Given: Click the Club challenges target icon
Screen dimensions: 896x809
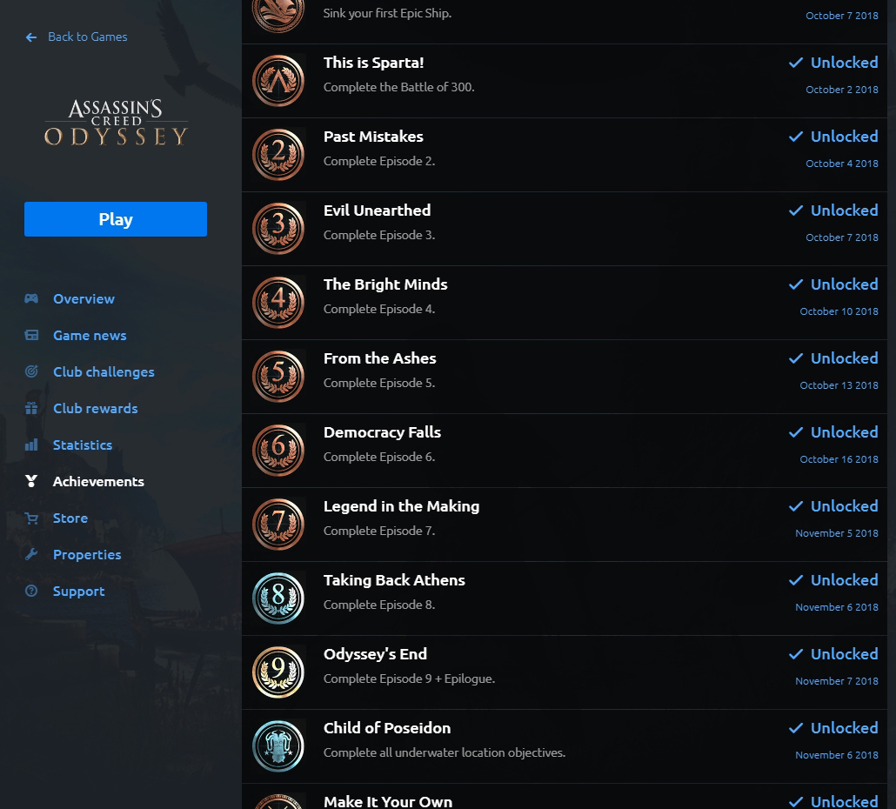Looking at the screenshot, I should tap(31, 371).
